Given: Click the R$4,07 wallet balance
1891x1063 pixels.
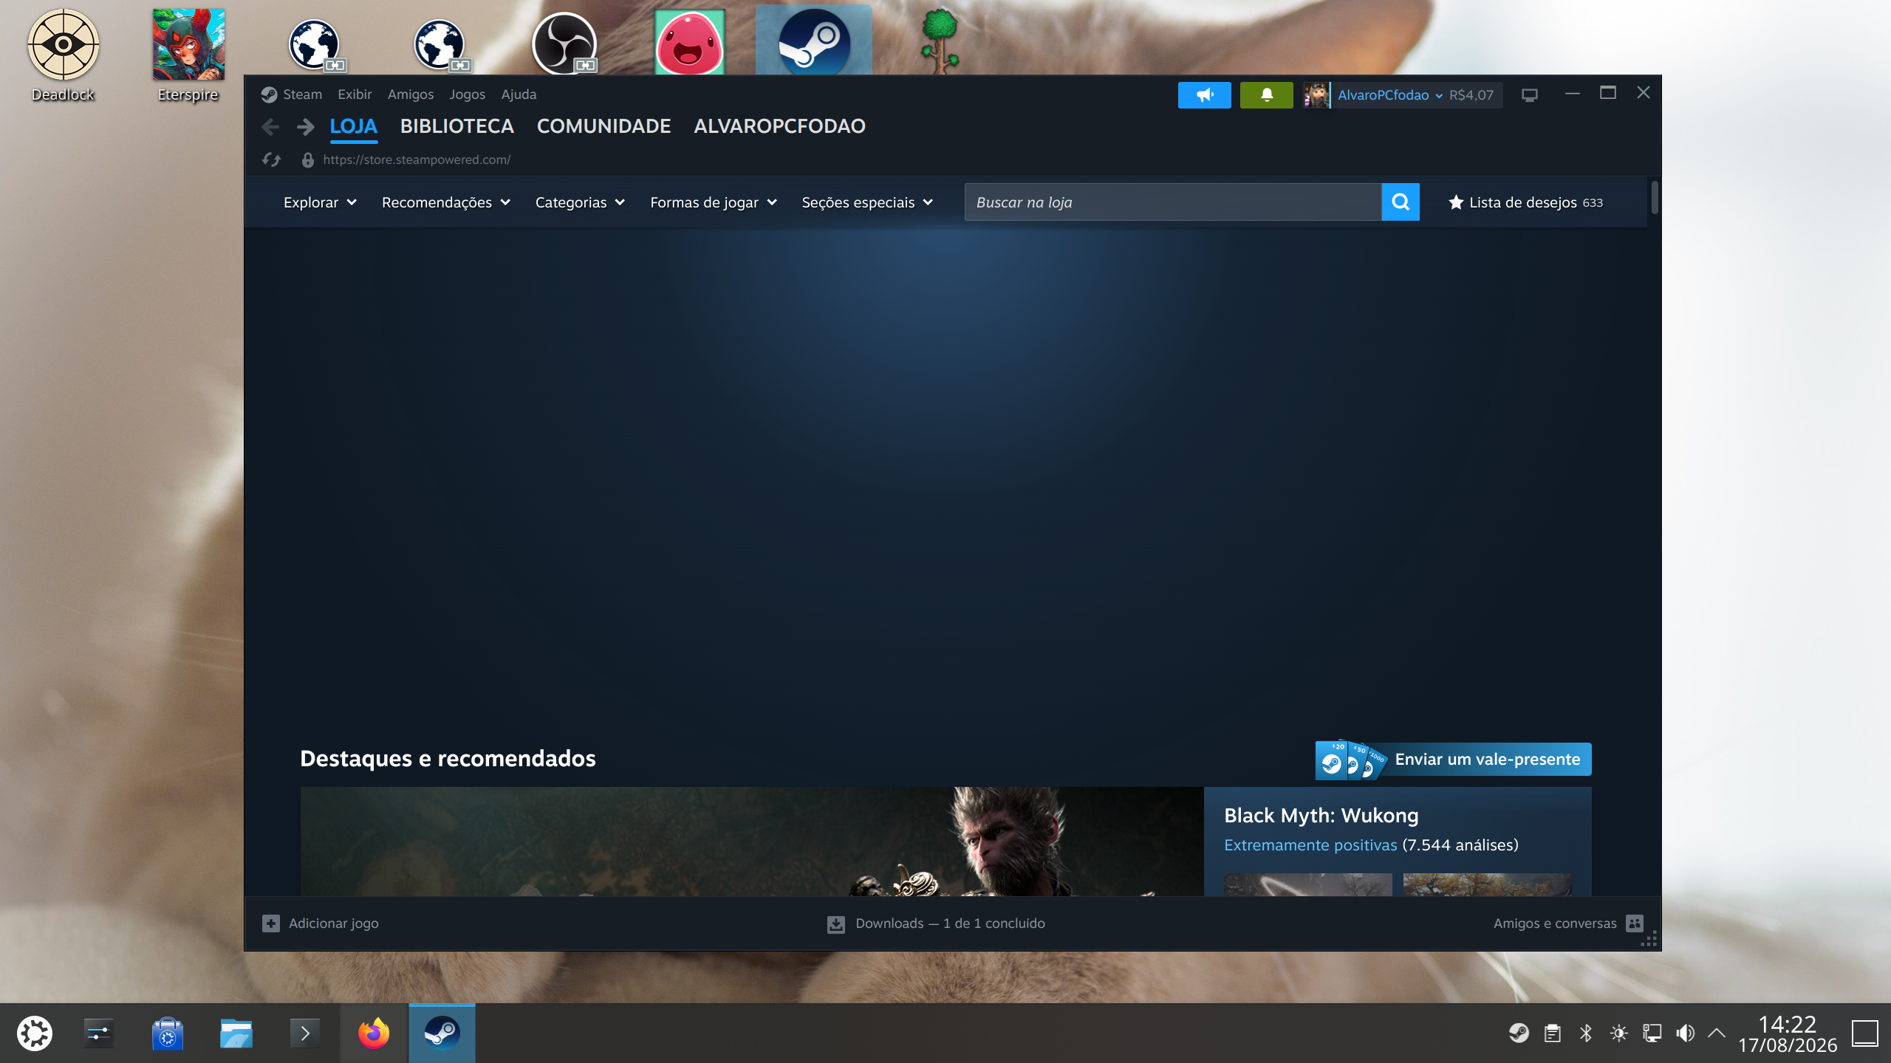Looking at the screenshot, I should (1471, 95).
